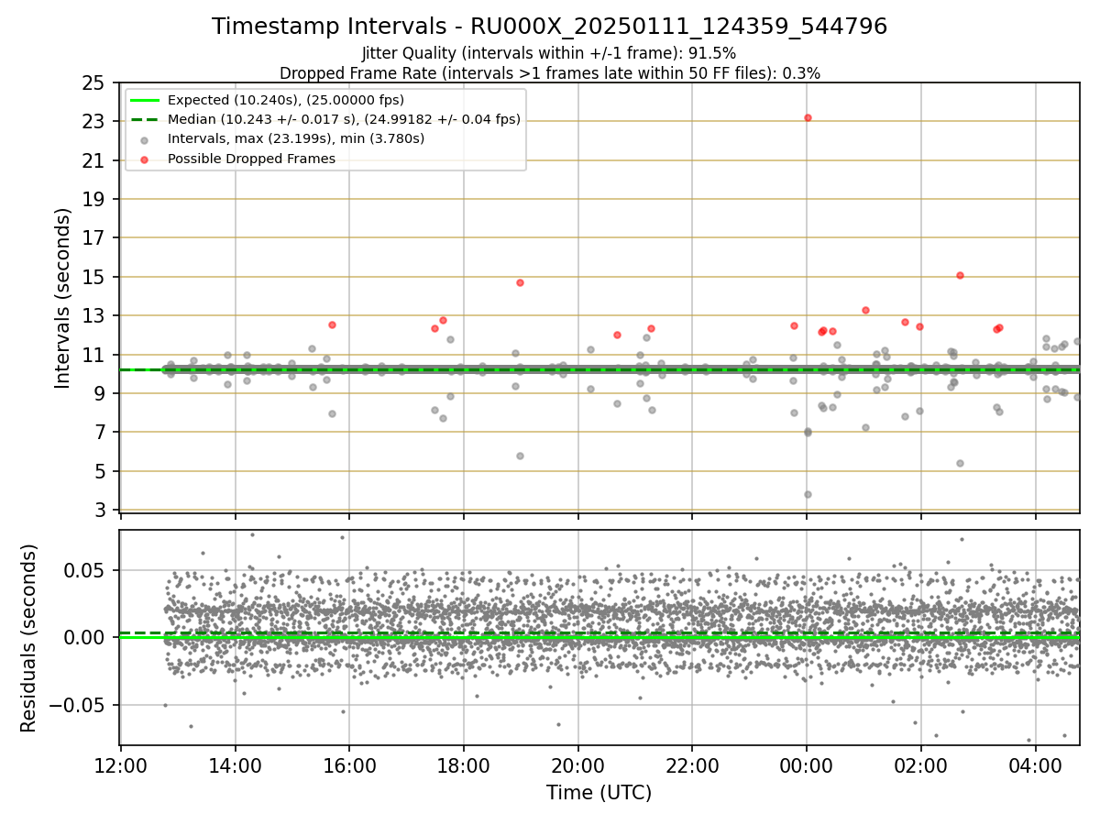Click the red dropped-frame point near 19:00 at 14.7 seconds
The height and width of the screenshot is (825, 1100).
tap(520, 282)
